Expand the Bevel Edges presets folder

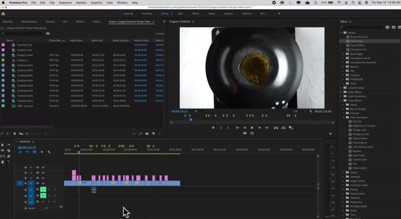pyautogui.click(x=343, y=54)
